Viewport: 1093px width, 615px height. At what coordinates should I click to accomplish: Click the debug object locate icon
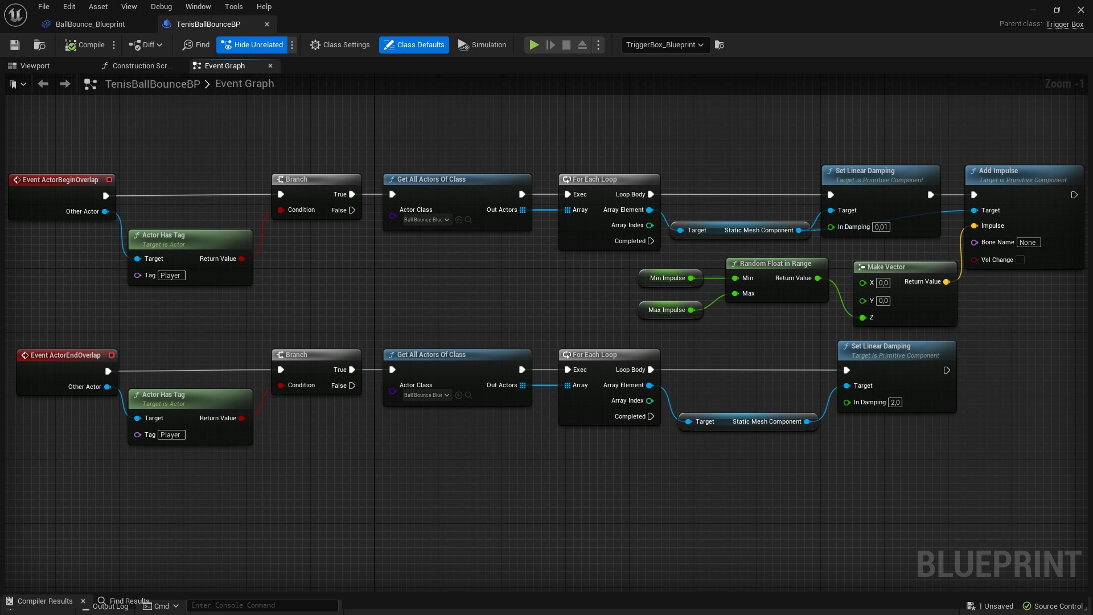point(720,45)
